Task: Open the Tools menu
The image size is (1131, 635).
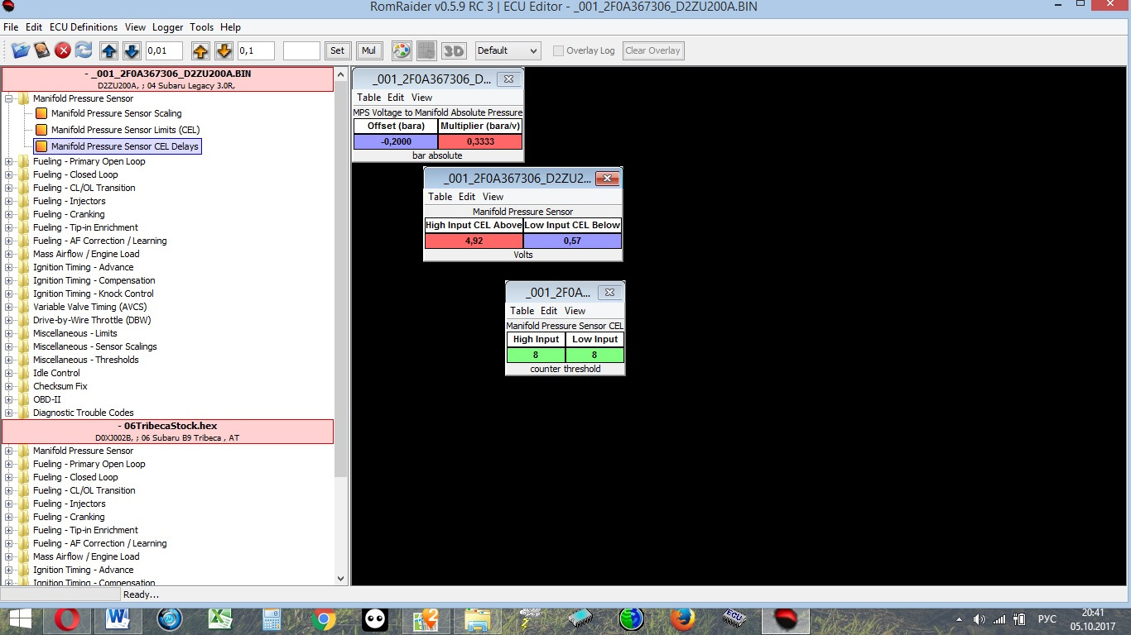Action: 201,27
